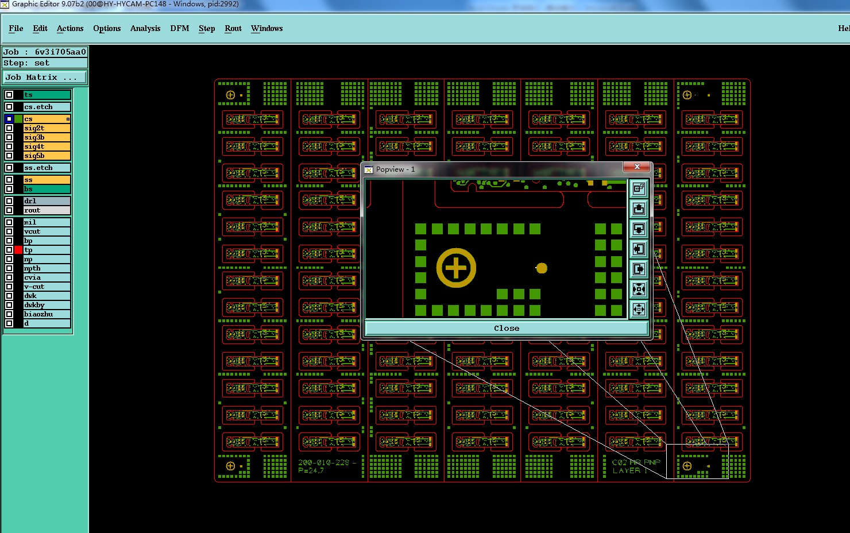The width and height of the screenshot is (850, 533).
Task: Enable the sig2t layer checkbox
Action: pos(9,128)
